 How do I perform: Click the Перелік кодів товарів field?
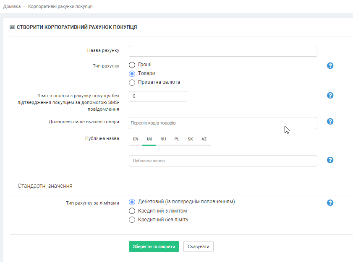click(x=223, y=123)
